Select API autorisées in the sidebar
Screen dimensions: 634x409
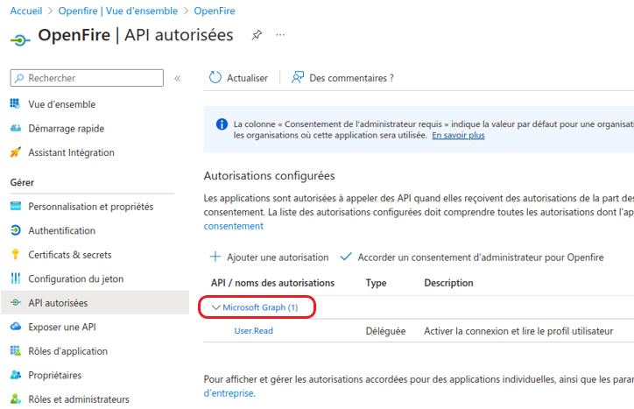pyautogui.click(x=95, y=303)
